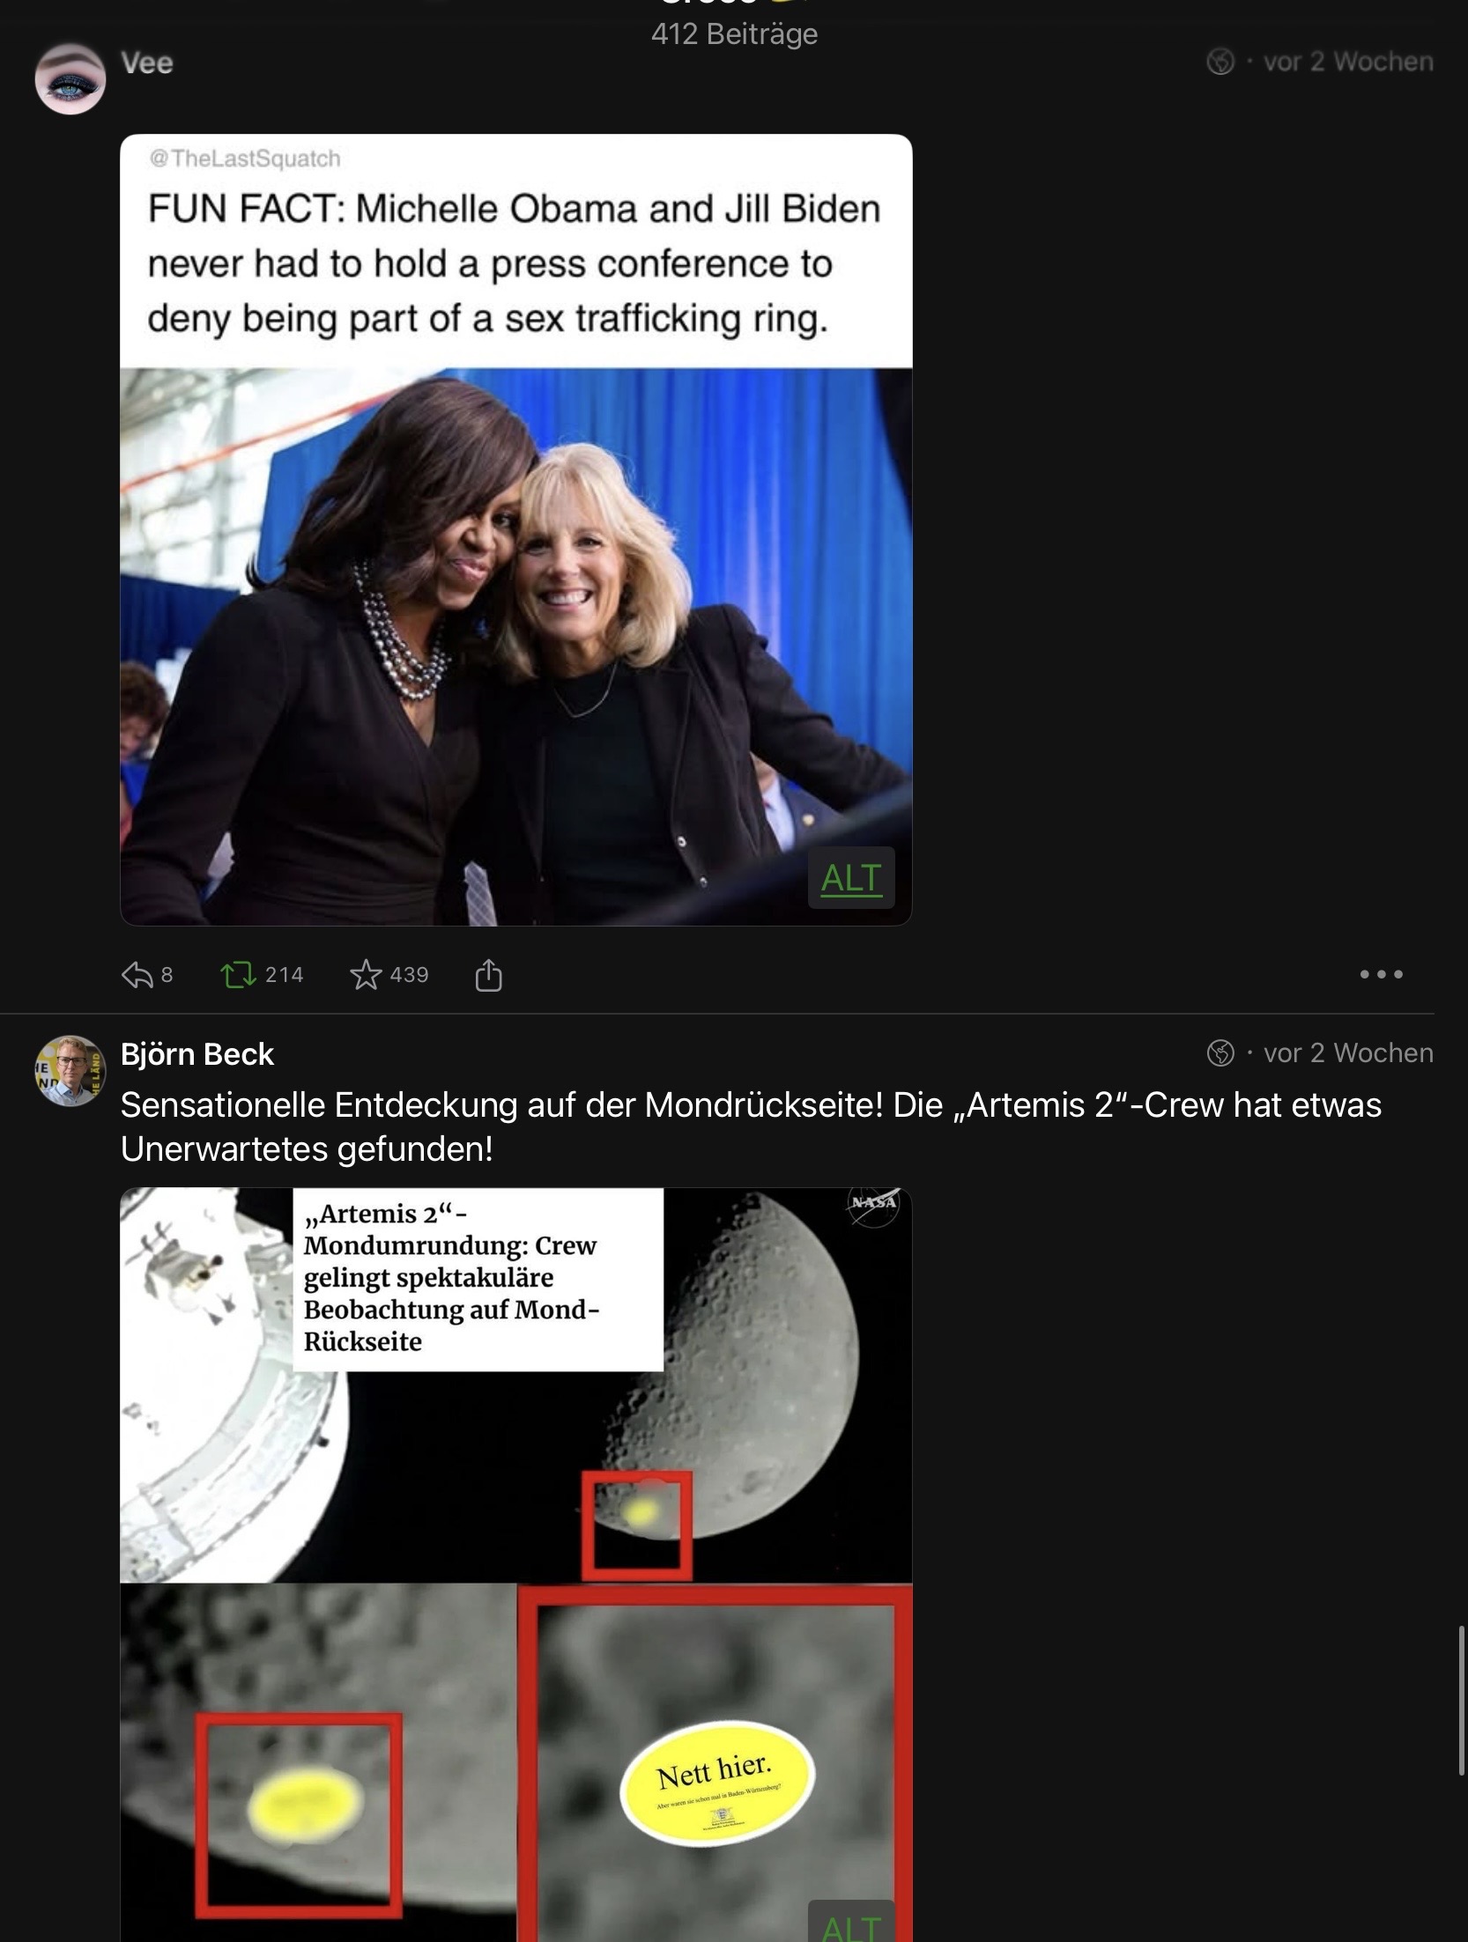The height and width of the screenshot is (1942, 1468).
Task: Open the Björn Beck display name link
Action: 197,1054
